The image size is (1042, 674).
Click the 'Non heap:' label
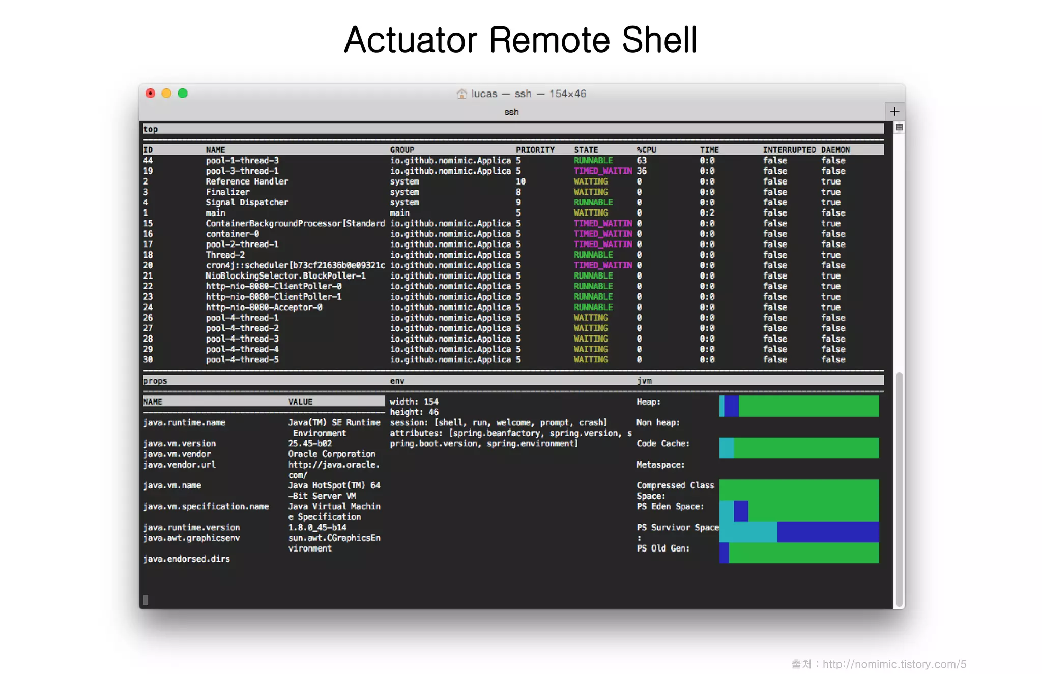[658, 423]
